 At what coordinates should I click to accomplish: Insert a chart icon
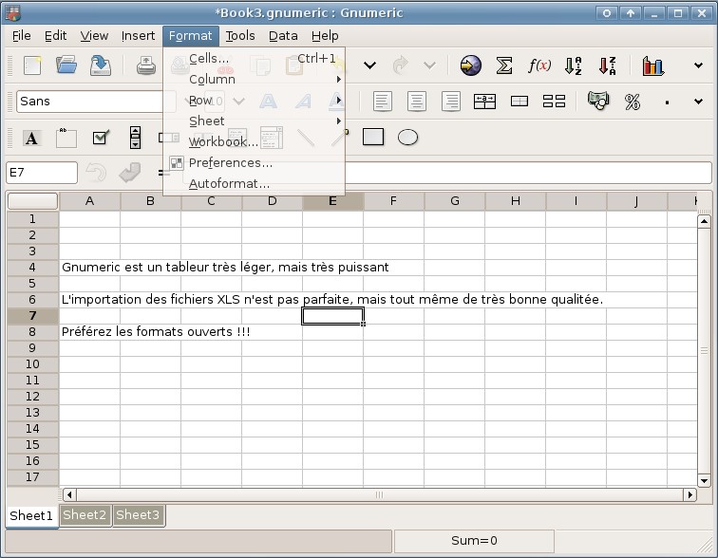653,65
